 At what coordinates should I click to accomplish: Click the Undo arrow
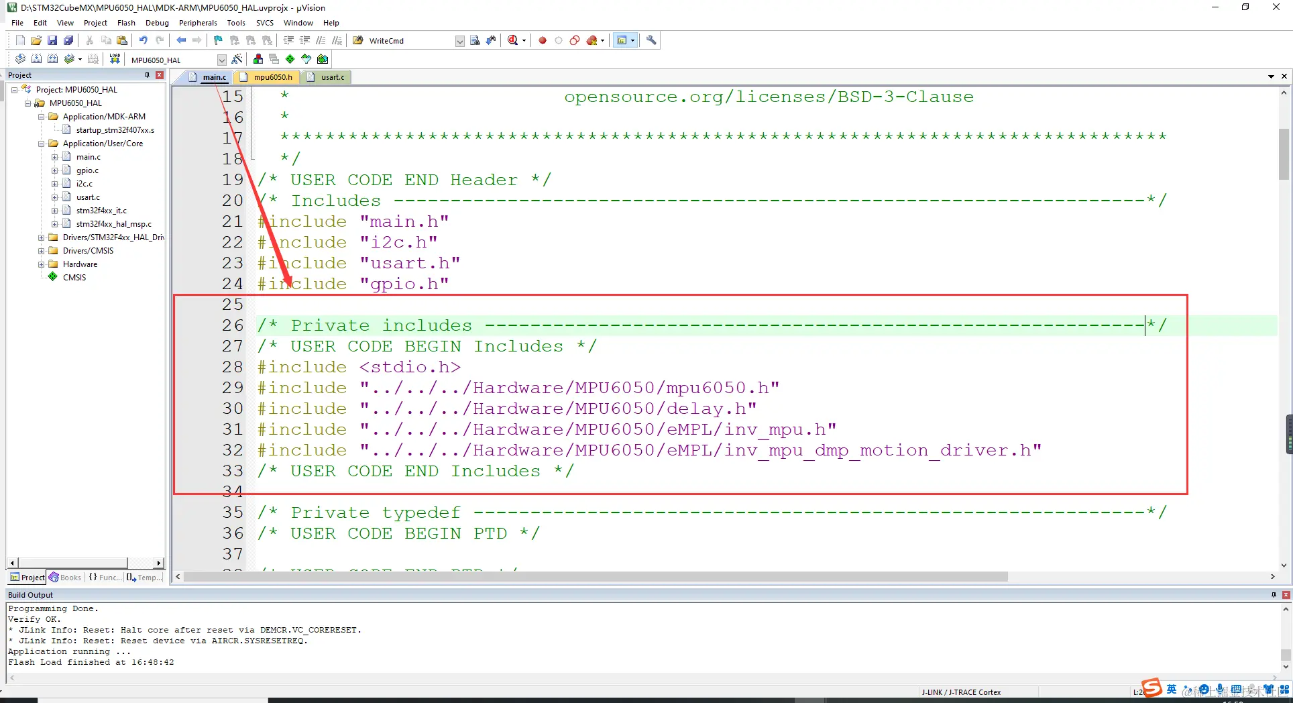[144, 40]
